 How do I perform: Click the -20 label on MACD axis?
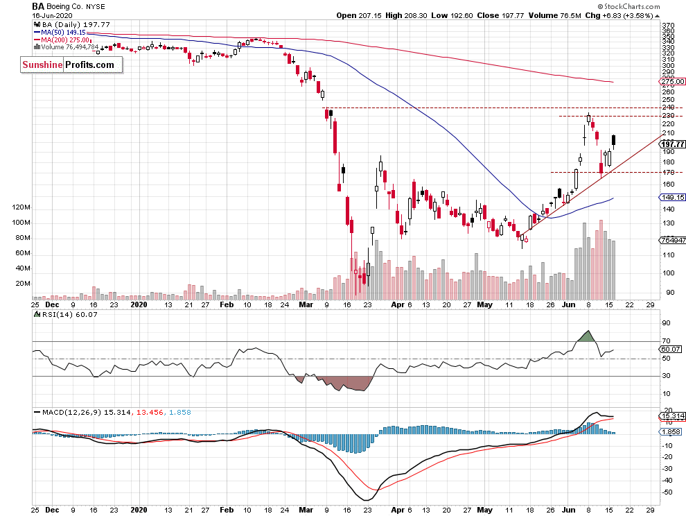(667, 457)
